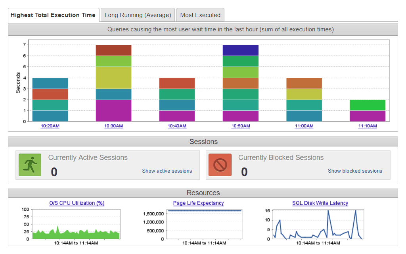
Task: Click the bright green segment in 11:10AM bar
Action: [368, 105]
